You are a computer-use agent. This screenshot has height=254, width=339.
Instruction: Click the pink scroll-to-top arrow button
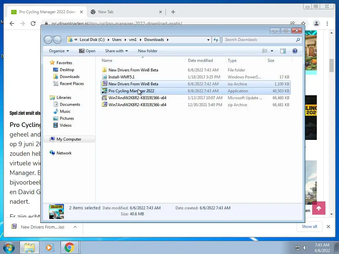coord(318,208)
